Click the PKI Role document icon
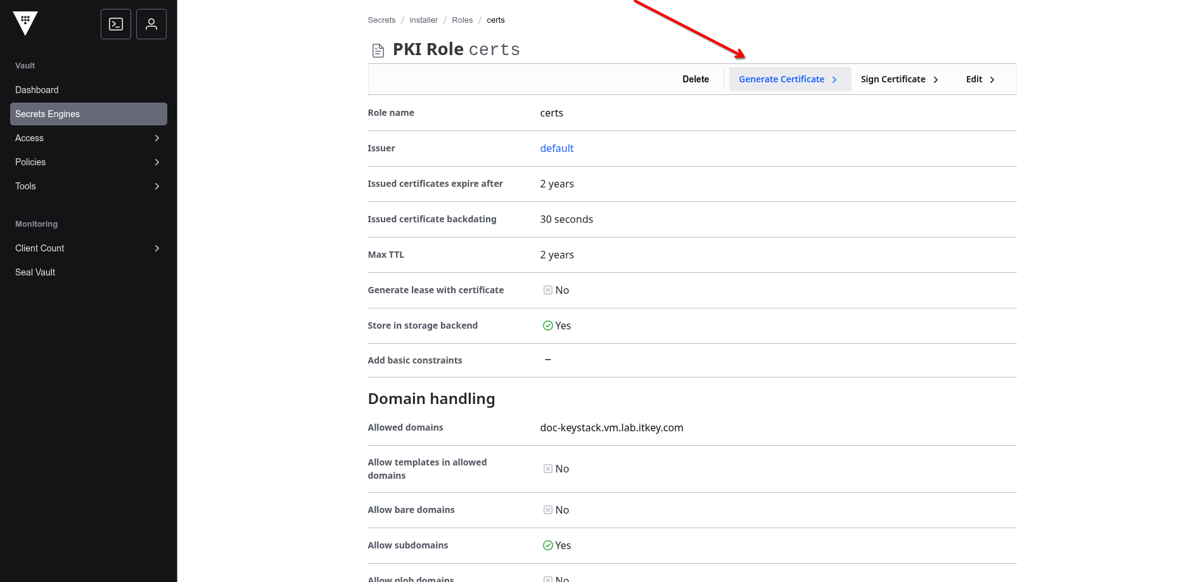The image size is (1200, 582). (378, 51)
